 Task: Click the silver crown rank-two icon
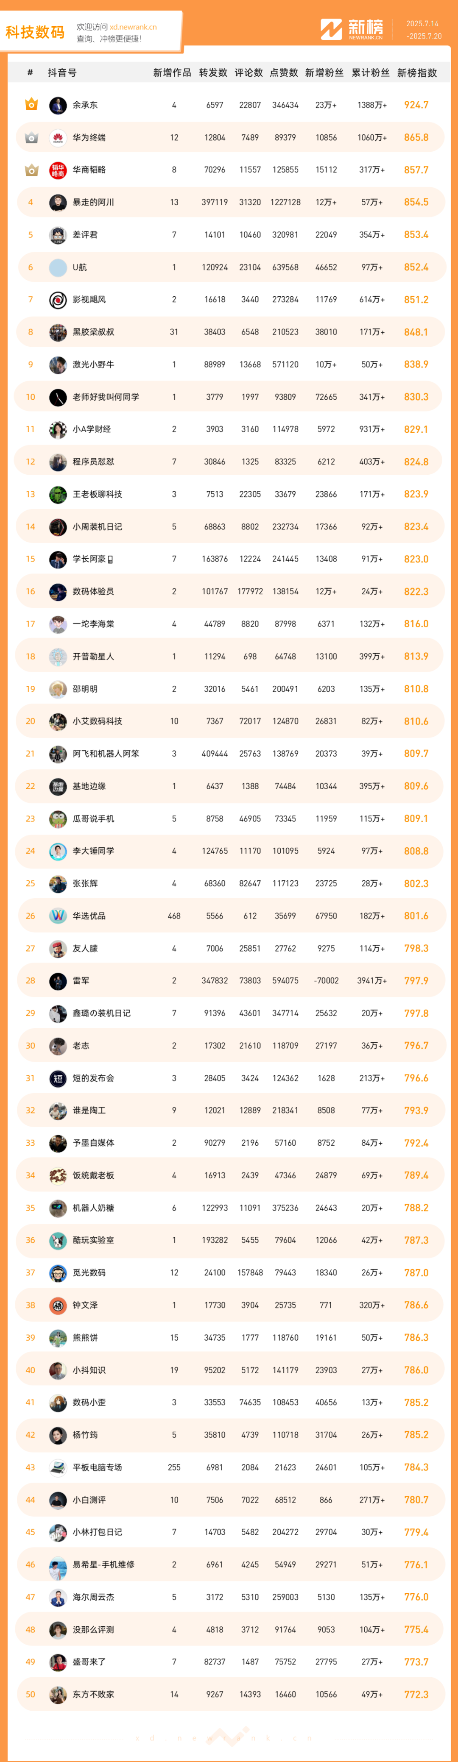click(x=31, y=137)
